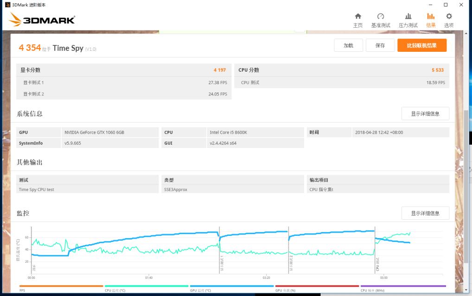Click the 其他输出 section heading
Image resolution: width=472 pixels, height=296 pixels.
[x=30, y=162]
